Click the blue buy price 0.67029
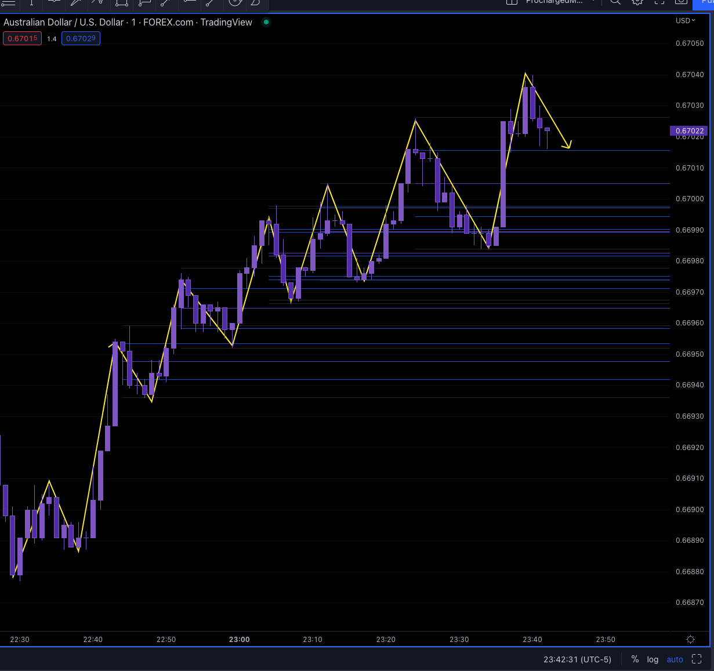This screenshot has height=671, width=714. point(81,38)
